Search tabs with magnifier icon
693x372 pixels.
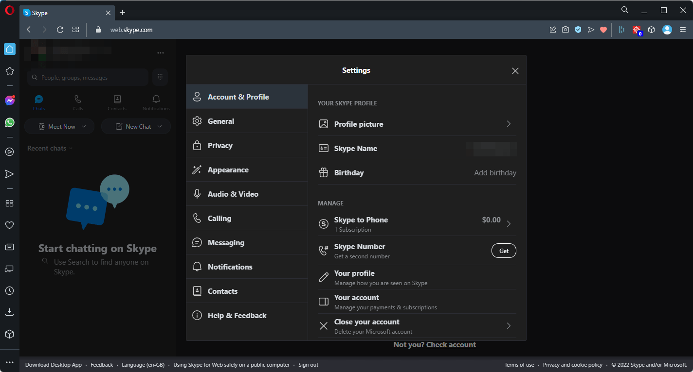click(625, 10)
